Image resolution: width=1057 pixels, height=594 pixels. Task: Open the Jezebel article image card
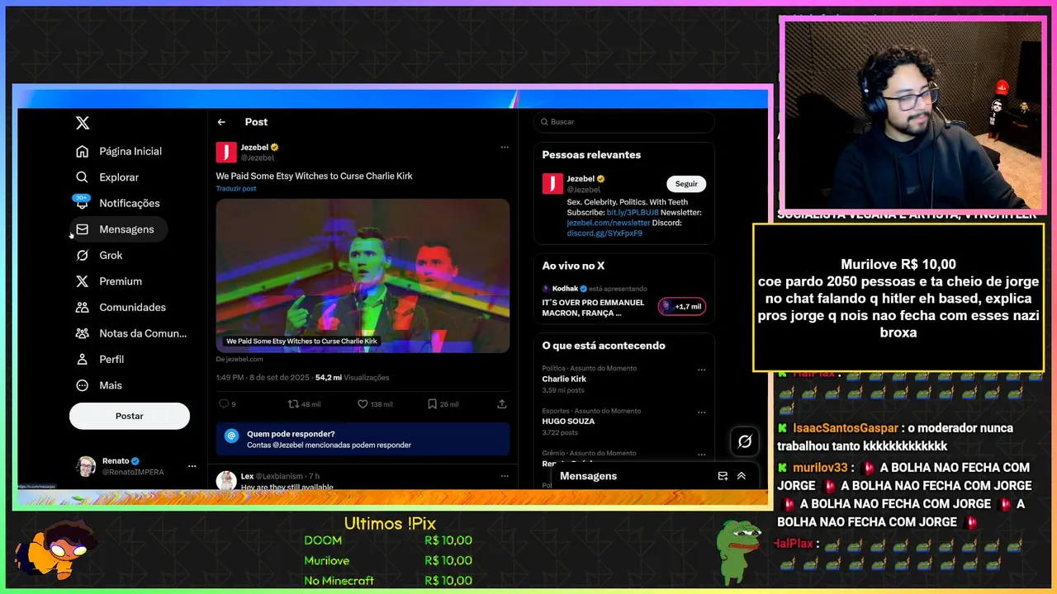(x=363, y=276)
